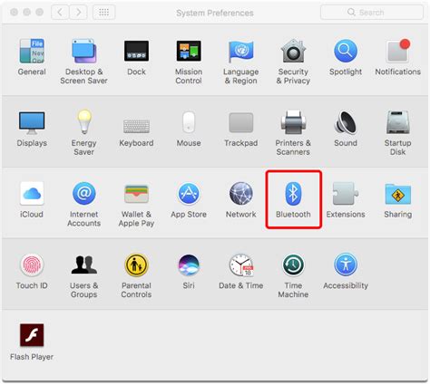Close the System Preferences window
The height and width of the screenshot is (385, 430).
[14, 13]
